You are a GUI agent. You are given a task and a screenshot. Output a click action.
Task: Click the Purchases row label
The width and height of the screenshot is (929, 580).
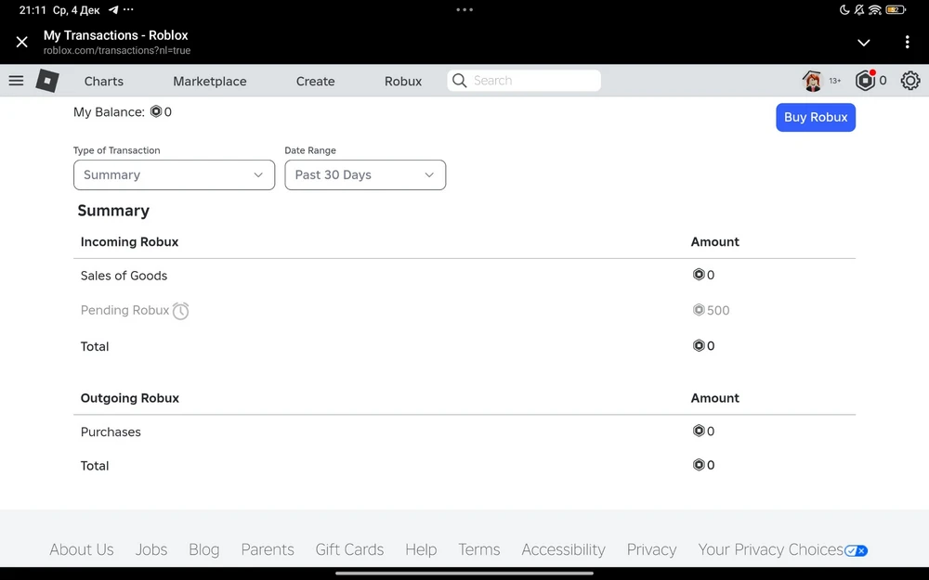[111, 432]
